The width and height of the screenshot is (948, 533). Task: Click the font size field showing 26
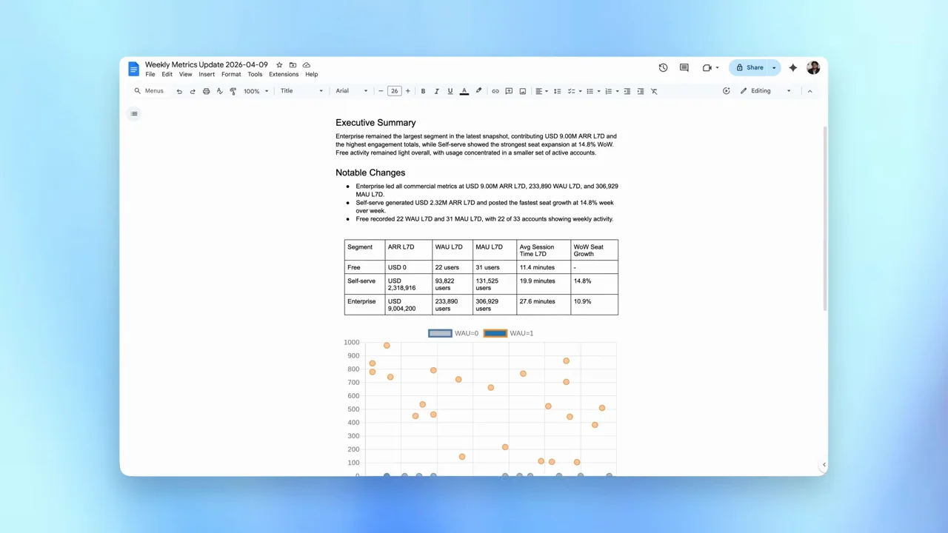click(x=394, y=91)
